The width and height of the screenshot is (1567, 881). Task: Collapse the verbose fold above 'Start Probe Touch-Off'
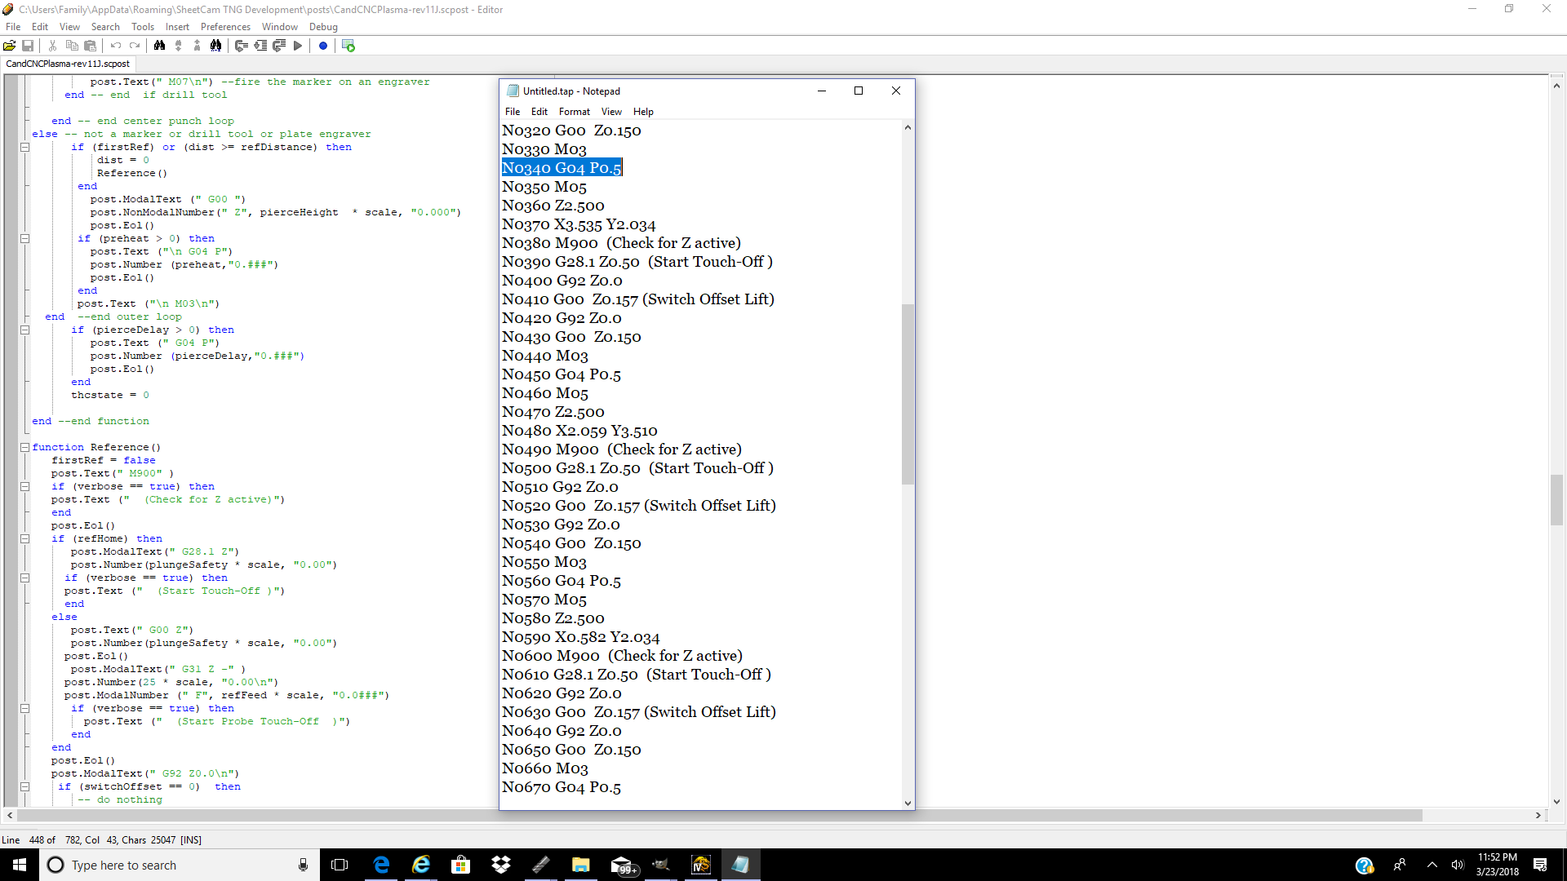coord(25,709)
